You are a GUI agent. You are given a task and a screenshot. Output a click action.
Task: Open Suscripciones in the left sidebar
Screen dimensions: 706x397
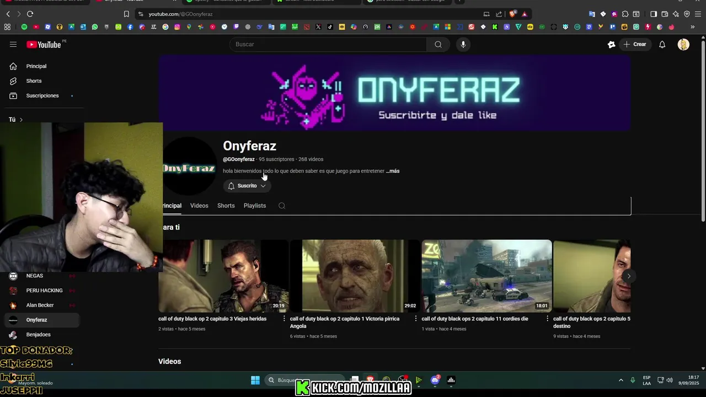[x=41, y=96]
